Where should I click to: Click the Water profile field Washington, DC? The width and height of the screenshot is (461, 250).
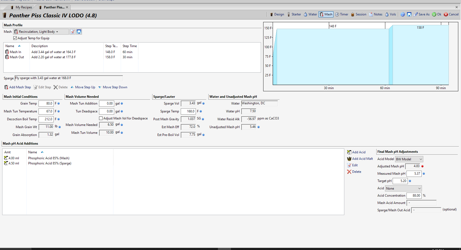(259, 103)
